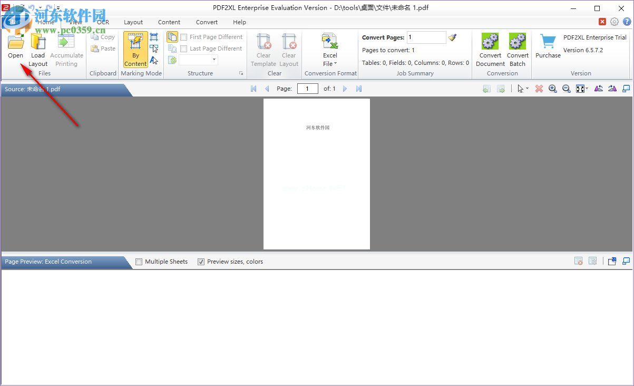Enable Multiple Sheets checkbox

click(x=139, y=262)
